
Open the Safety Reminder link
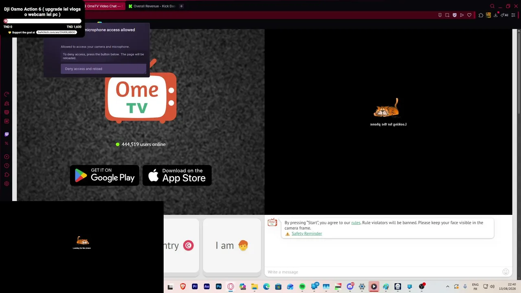point(306,234)
